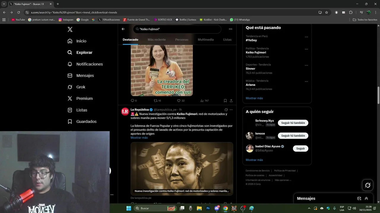Open the Sinner trend
This screenshot has height=213, width=380.
pos(250,69)
